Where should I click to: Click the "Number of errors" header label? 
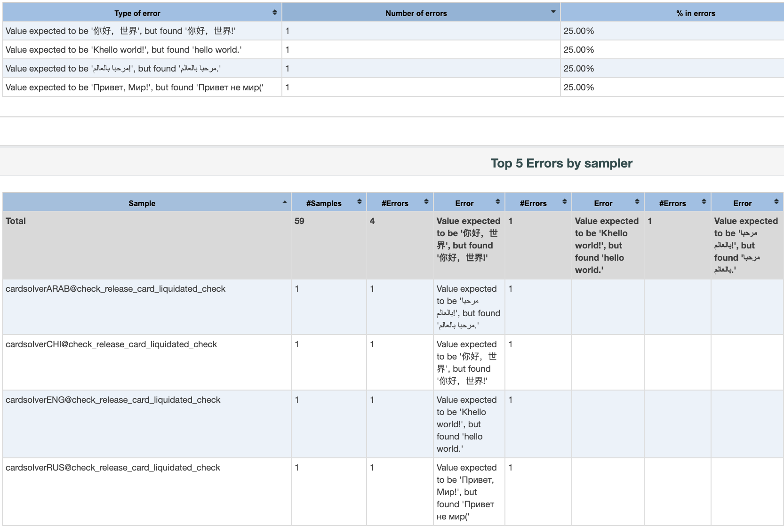point(416,13)
